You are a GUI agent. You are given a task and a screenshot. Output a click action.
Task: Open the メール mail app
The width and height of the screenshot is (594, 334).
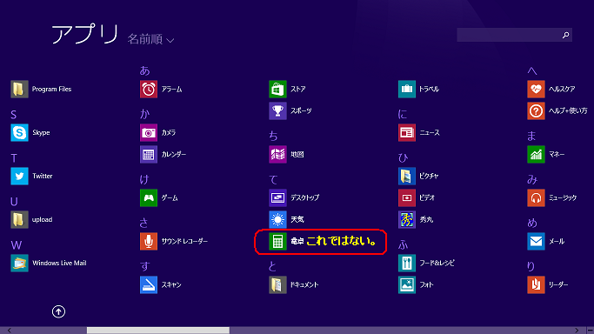click(536, 241)
